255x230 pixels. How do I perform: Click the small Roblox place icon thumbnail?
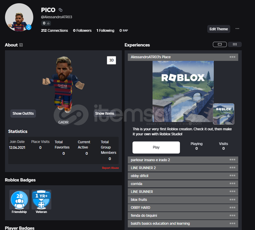pyautogui.click(x=223, y=114)
